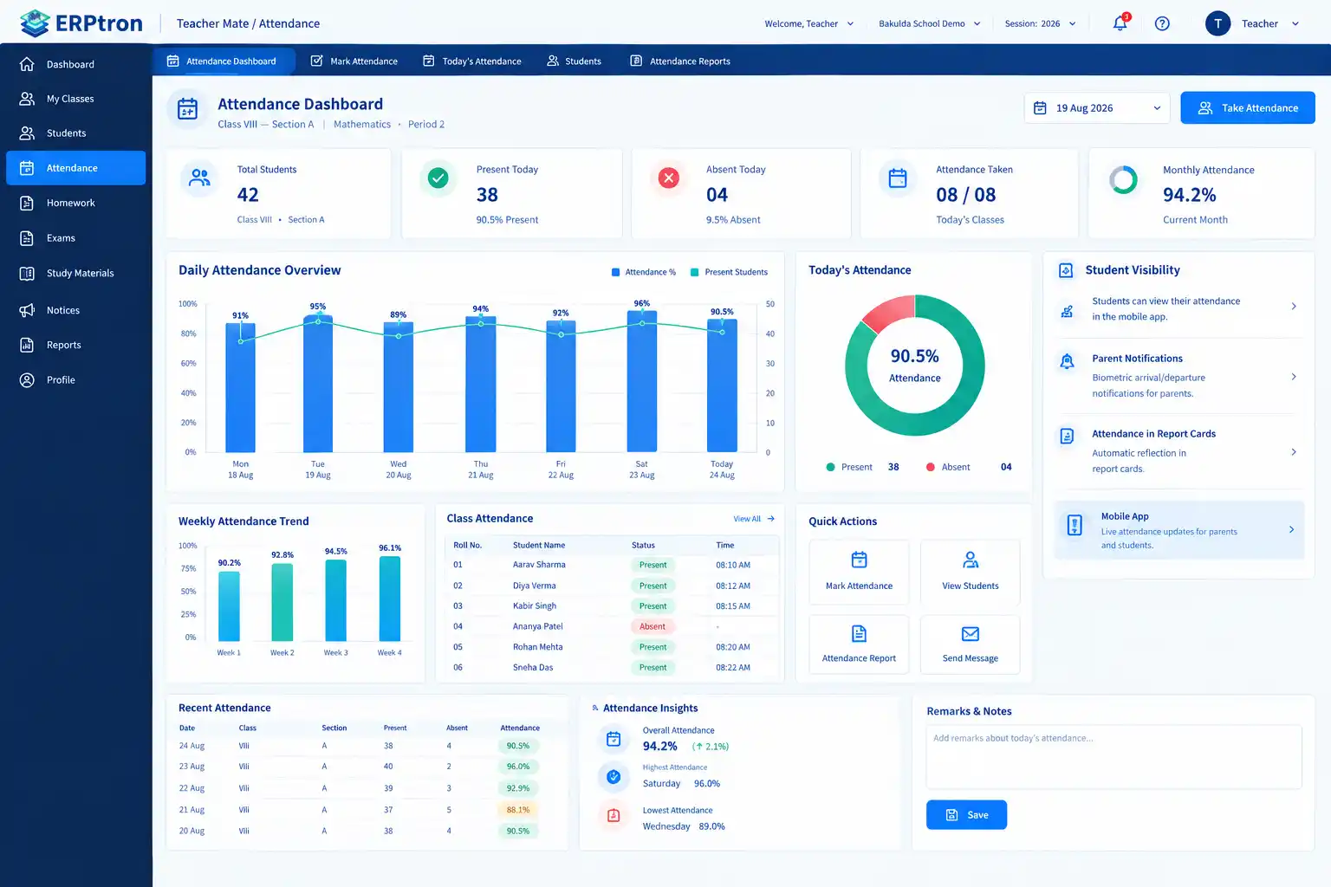The height and width of the screenshot is (887, 1331).
Task: Open the Students tab in top bar
Action: (x=574, y=62)
